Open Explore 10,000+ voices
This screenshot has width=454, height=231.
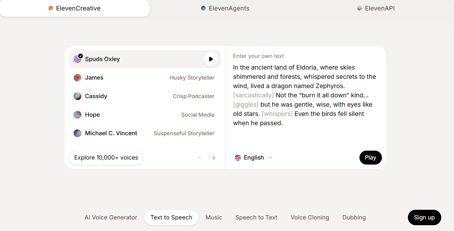pos(106,158)
